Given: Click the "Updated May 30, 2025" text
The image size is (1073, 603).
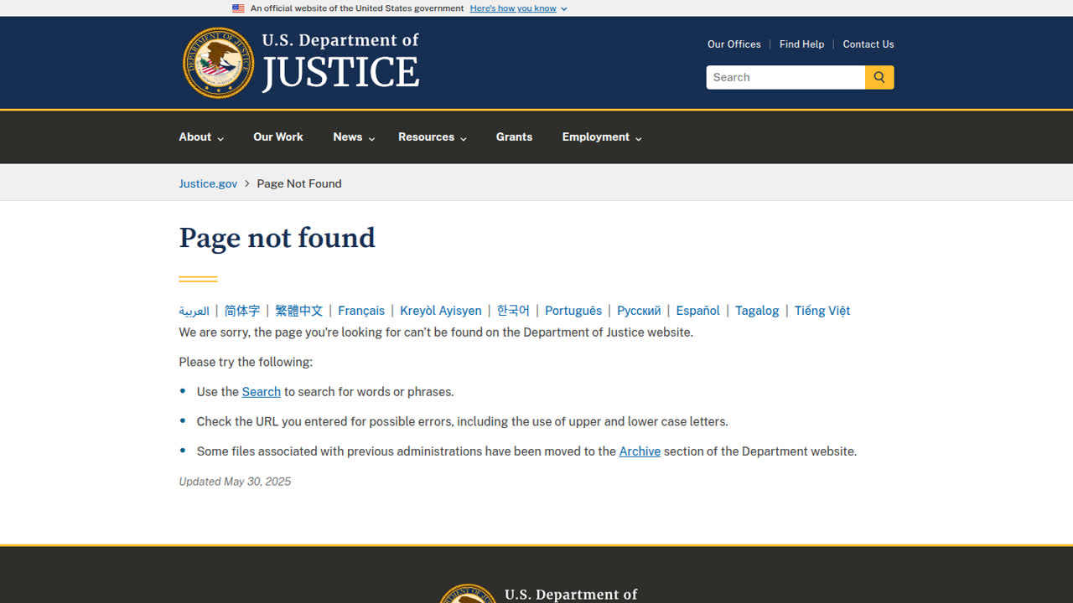Looking at the screenshot, I should click(235, 482).
